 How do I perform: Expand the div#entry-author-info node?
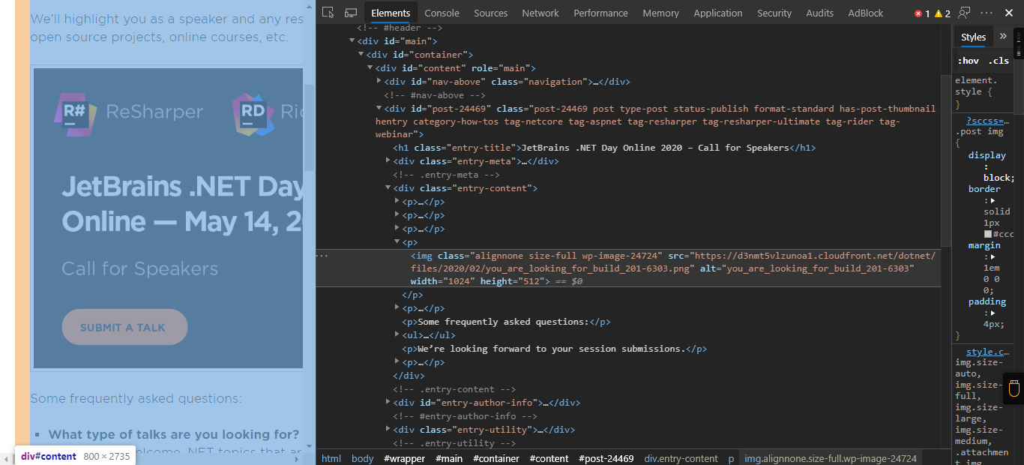point(388,403)
